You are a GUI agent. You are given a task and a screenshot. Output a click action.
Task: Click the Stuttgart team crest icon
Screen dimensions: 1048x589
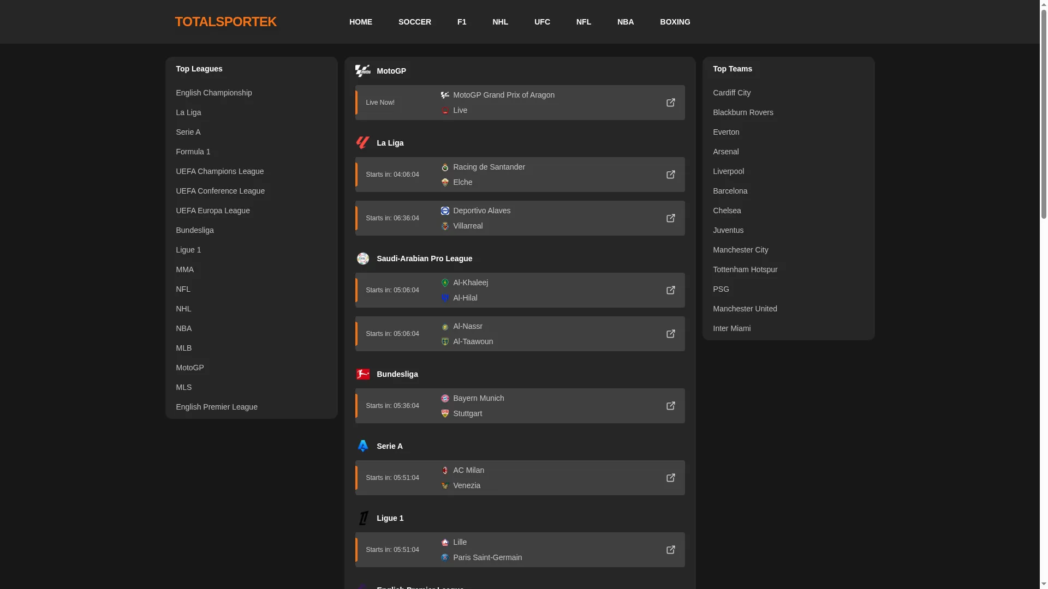445,413
